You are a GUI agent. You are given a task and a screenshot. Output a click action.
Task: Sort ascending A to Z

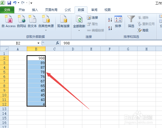(x=110, y=20)
